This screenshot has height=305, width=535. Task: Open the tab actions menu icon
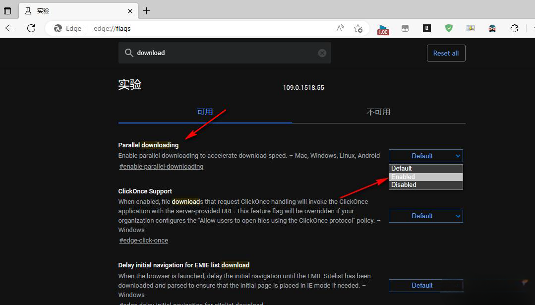7,11
